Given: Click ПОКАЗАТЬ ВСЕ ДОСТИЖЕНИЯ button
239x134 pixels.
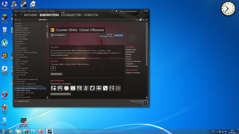Looking at the screenshot, I should (x=60, y=94).
